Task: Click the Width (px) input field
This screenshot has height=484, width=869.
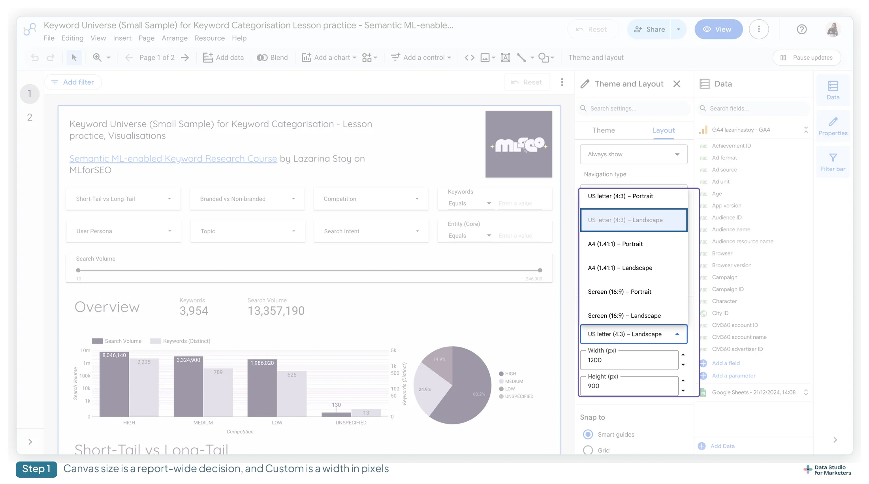Action: pos(629,360)
